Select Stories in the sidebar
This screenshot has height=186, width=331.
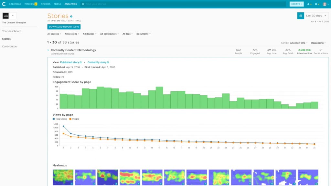pos(6,39)
